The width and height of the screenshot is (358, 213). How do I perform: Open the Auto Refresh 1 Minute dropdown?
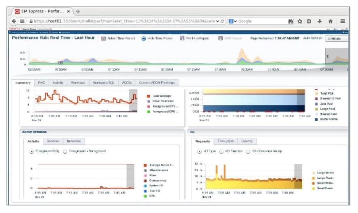337,39
